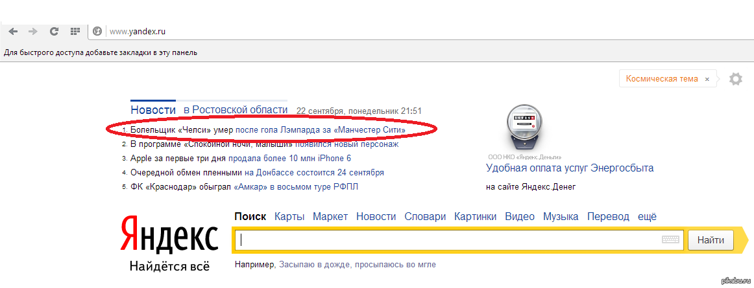This screenshot has width=754, height=288.
Task: Open the apps grid icon
Action: click(75, 31)
